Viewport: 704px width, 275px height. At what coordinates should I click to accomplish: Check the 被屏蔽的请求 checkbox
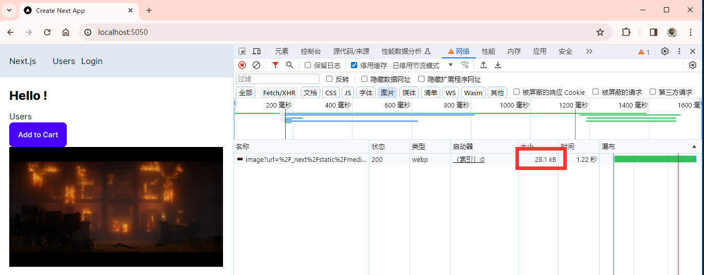pyautogui.click(x=596, y=92)
